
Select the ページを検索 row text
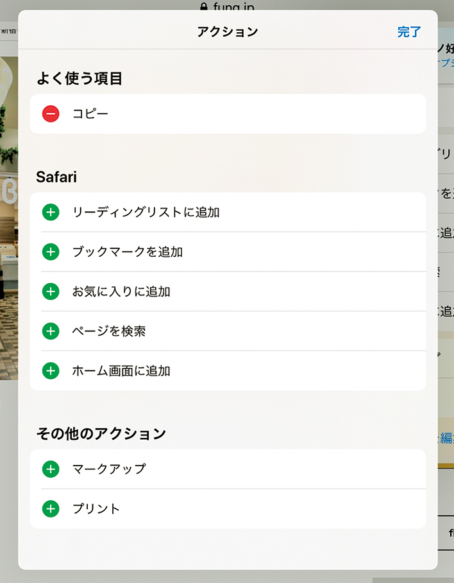pos(109,331)
